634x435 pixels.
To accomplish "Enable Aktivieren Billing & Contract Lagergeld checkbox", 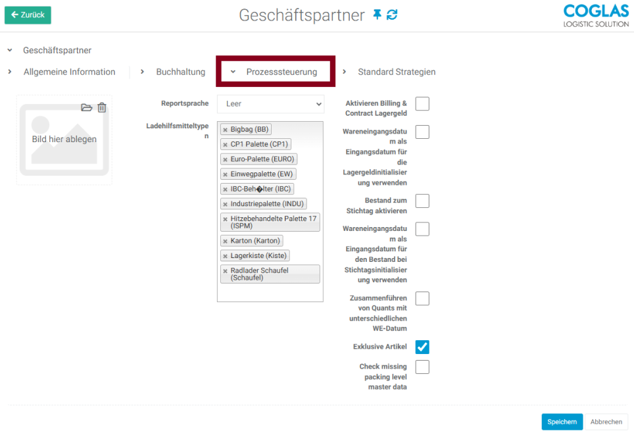I will click(x=422, y=104).
